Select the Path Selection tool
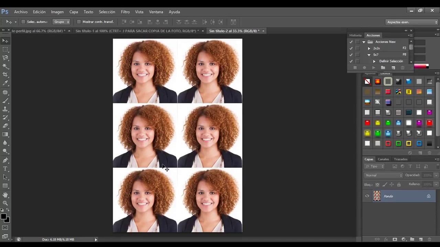 [x=5, y=177]
